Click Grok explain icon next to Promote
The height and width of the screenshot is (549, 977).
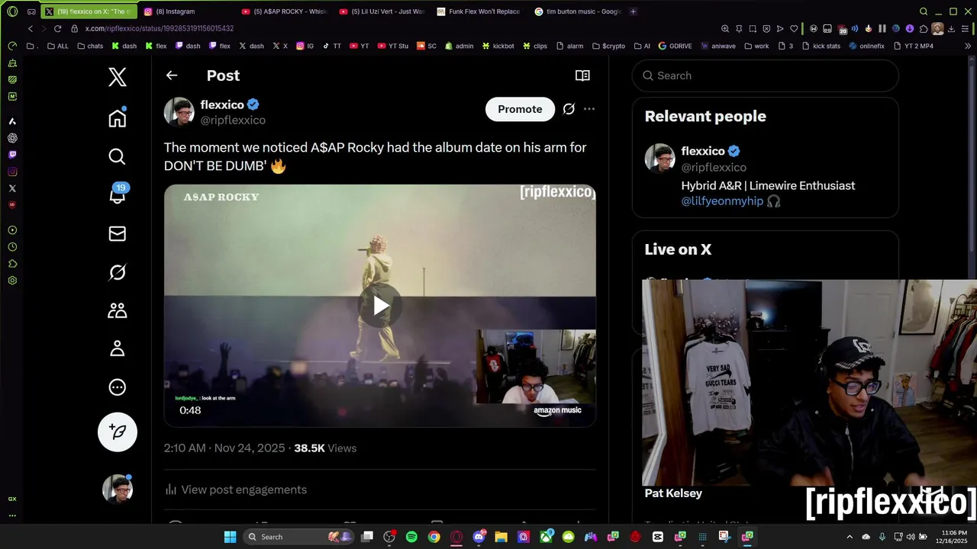569,109
